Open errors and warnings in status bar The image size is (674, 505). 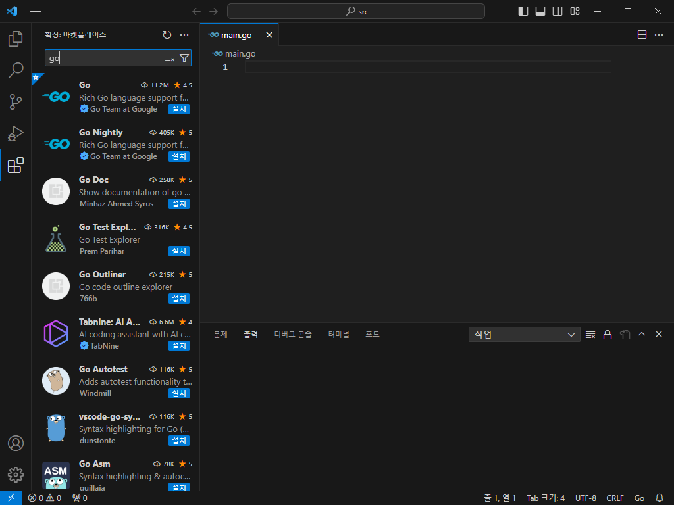coord(45,498)
